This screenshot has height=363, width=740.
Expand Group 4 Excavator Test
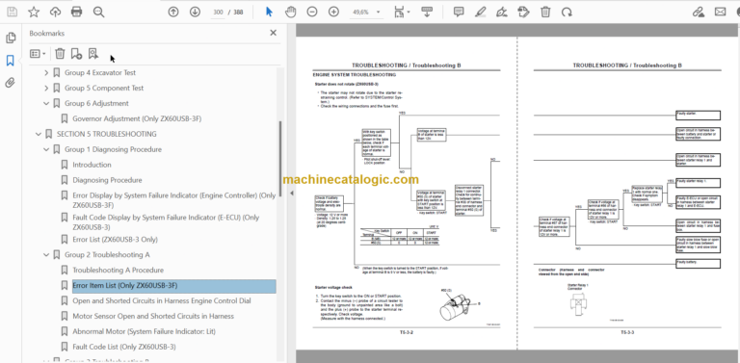click(x=46, y=73)
